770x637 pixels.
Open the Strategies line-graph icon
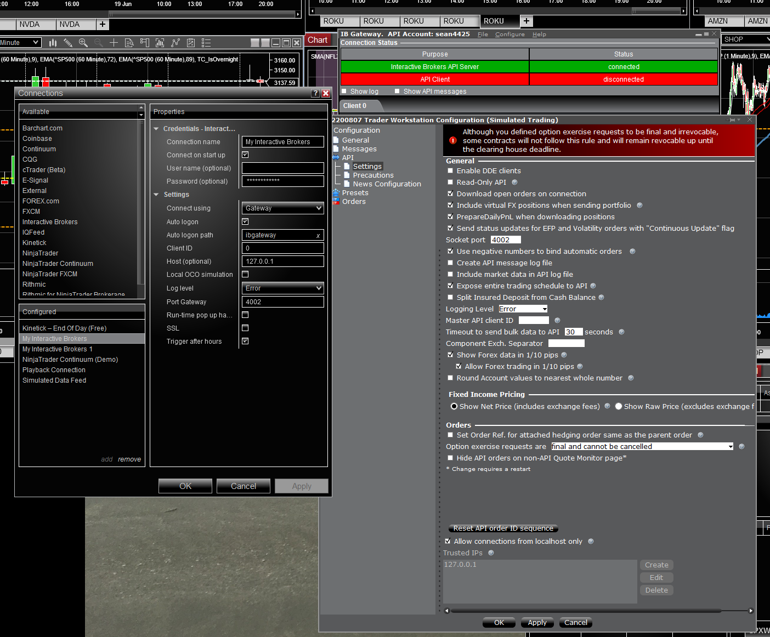(175, 43)
